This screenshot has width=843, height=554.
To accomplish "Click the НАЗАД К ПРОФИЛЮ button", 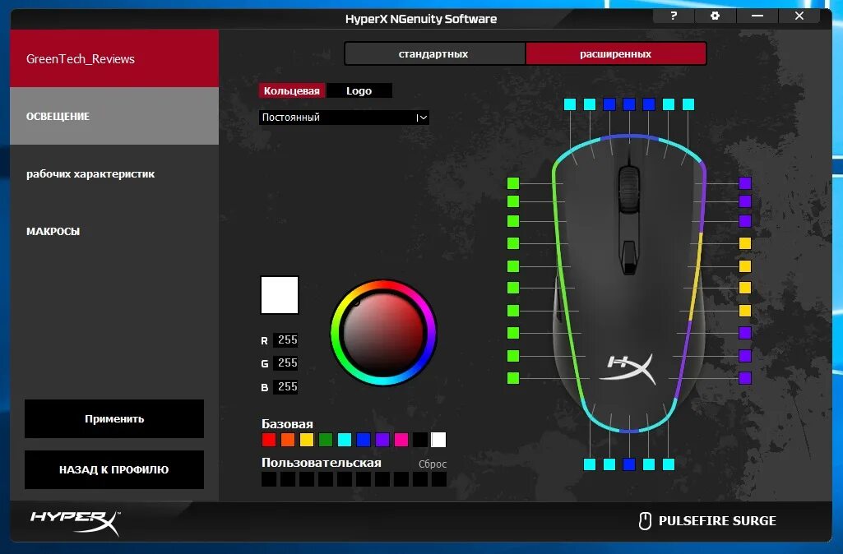I will [x=114, y=469].
